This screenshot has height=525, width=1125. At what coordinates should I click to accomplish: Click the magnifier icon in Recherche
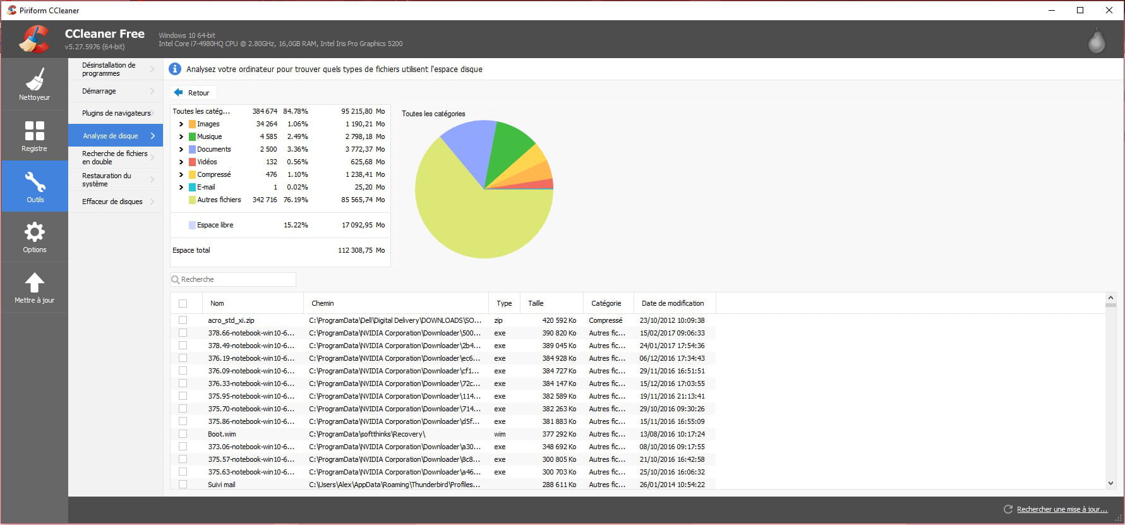pos(176,279)
